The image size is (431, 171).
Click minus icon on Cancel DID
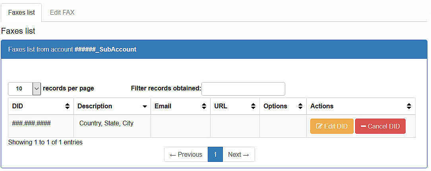coord(363,126)
